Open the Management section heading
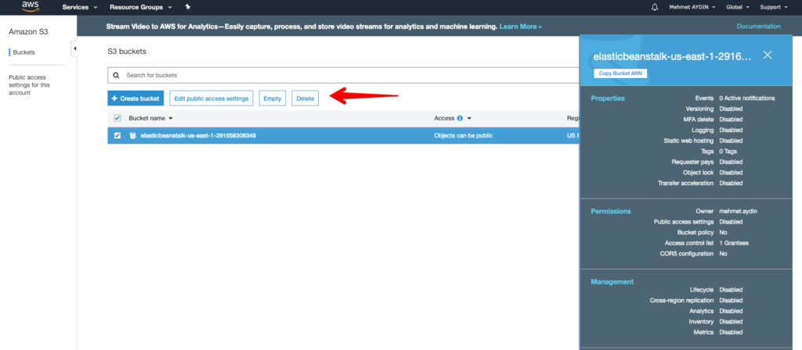This screenshot has width=802, height=350. tap(612, 281)
